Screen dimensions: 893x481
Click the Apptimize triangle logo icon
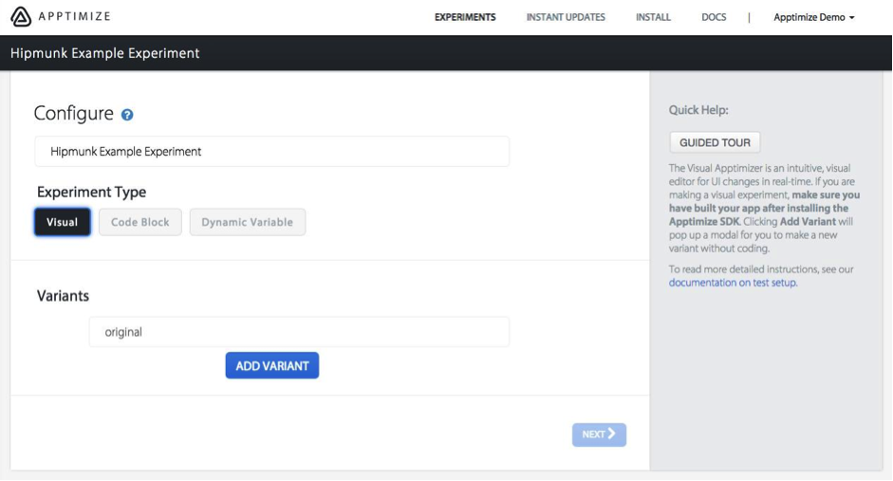click(x=21, y=16)
